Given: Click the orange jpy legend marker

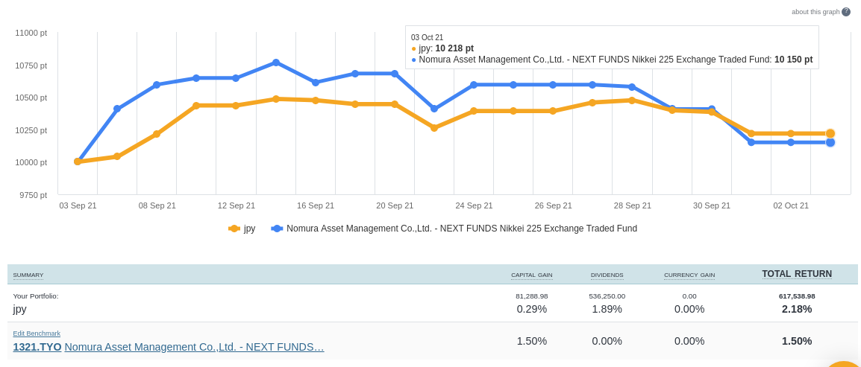Looking at the screenshot, I should (234, 229).
